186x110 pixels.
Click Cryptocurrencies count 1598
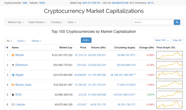25,3
